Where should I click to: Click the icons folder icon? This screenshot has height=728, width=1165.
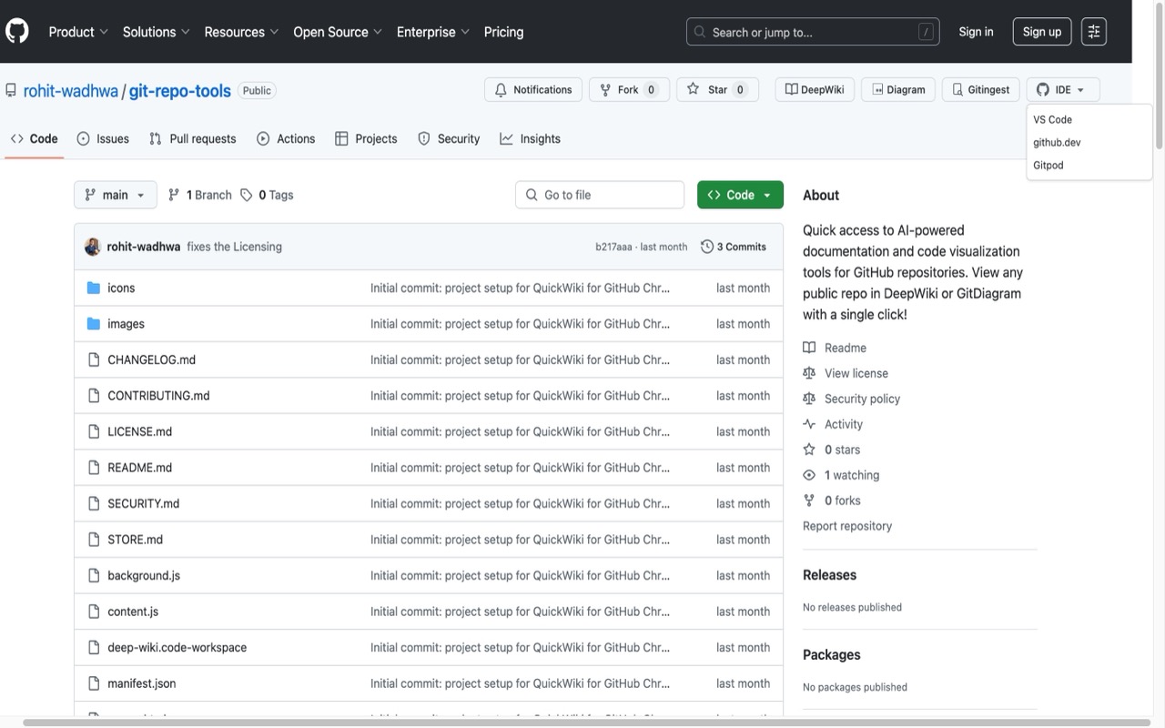93,288
